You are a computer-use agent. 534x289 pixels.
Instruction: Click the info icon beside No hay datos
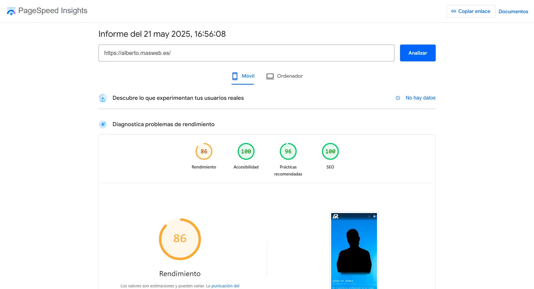pyautogui.click(x=397, y=98)
